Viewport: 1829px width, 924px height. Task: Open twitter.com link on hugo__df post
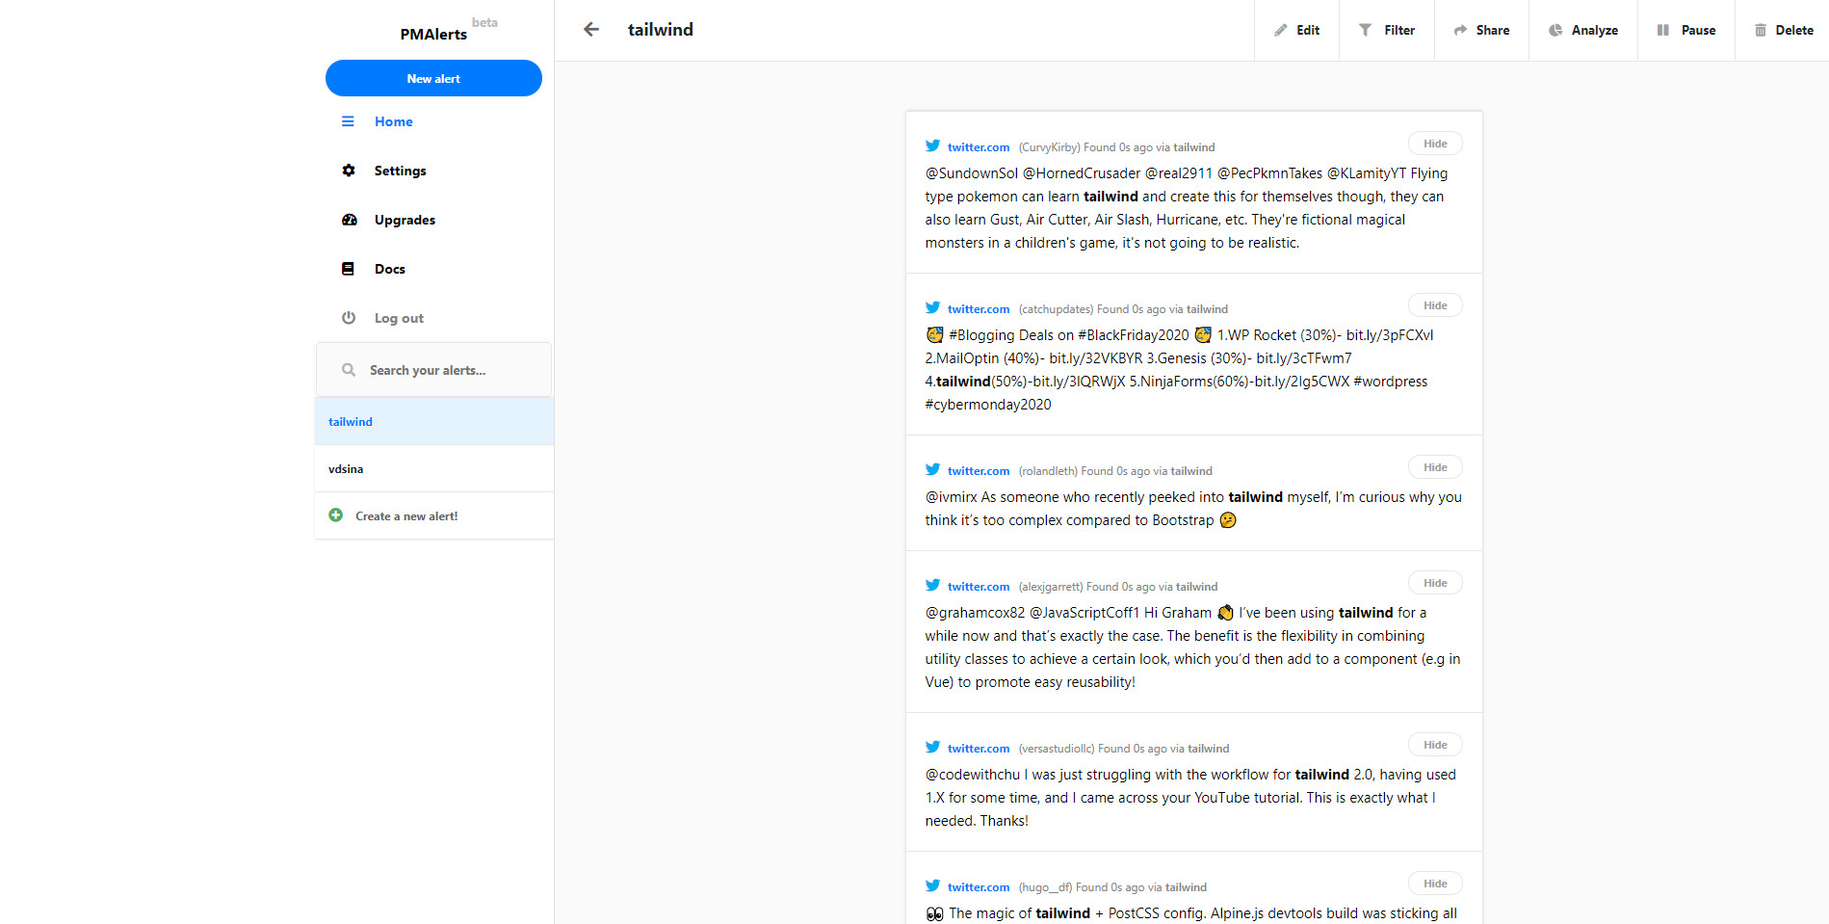[x=979, y=887]
